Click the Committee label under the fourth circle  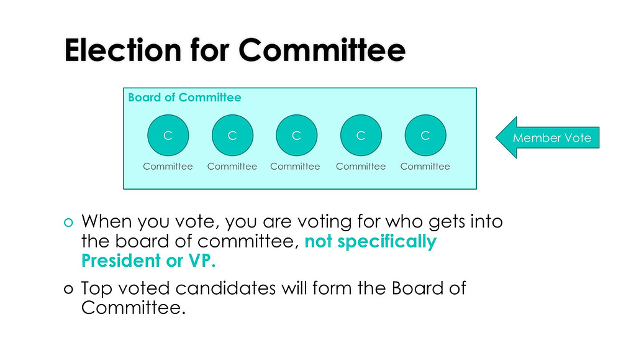361,167
